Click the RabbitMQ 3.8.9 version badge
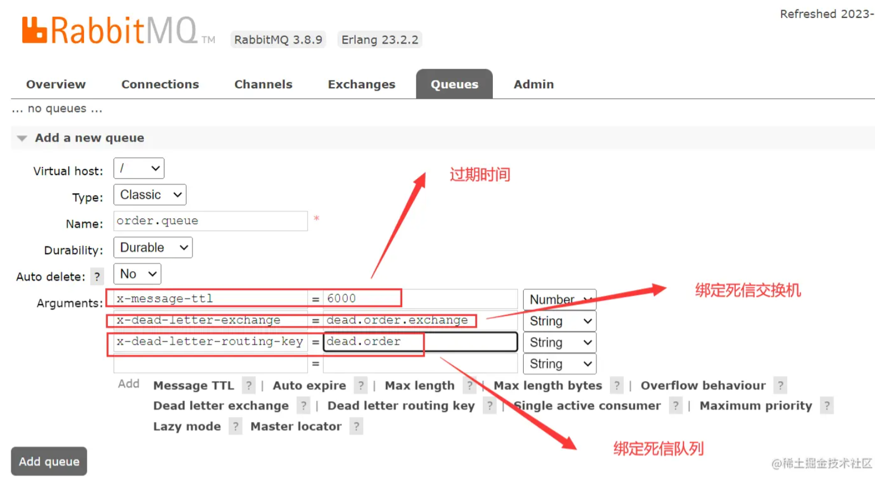 click(x=278, y=40)
